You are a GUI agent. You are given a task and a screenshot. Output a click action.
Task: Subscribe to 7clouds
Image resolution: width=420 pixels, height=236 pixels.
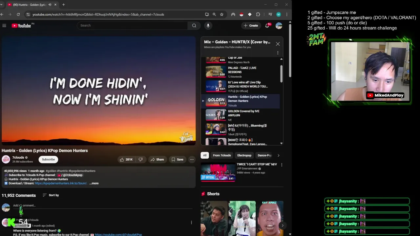point(48,159)
